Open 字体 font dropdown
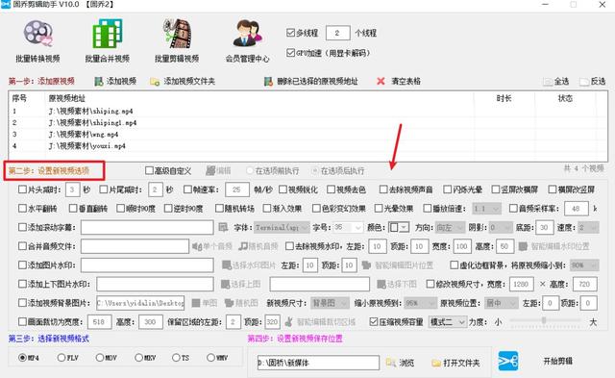Screen dimensions: 615x378 pos(283,227)
